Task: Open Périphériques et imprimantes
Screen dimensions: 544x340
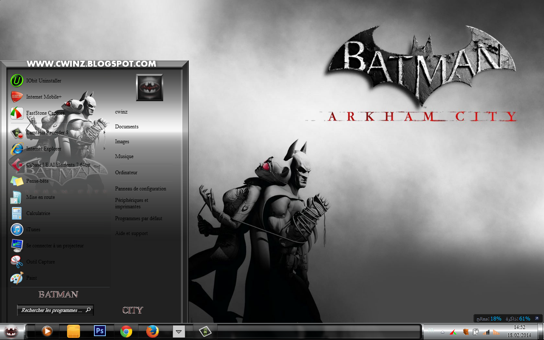Action: [132, 203]
